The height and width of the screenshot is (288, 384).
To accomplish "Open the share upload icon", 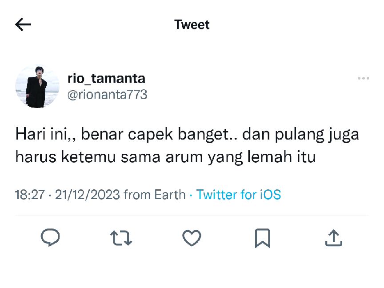I will 333,237.
